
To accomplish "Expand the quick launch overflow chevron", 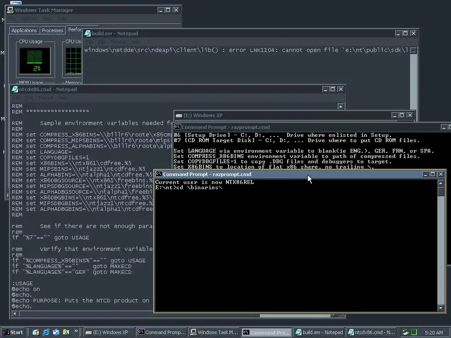I will [76, 331].
